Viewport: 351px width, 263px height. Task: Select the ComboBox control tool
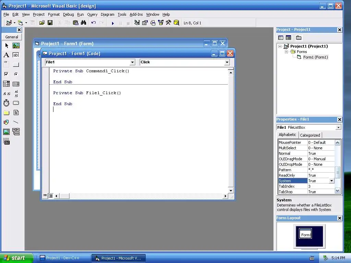click(7, 84)
